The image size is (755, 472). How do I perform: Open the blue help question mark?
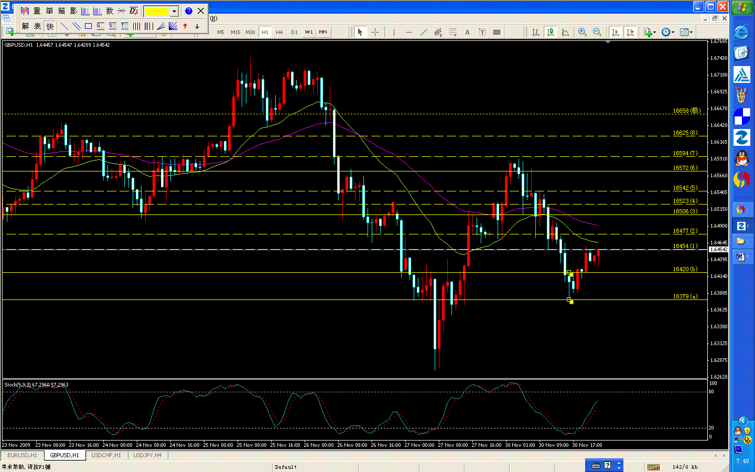pos(189,10)
